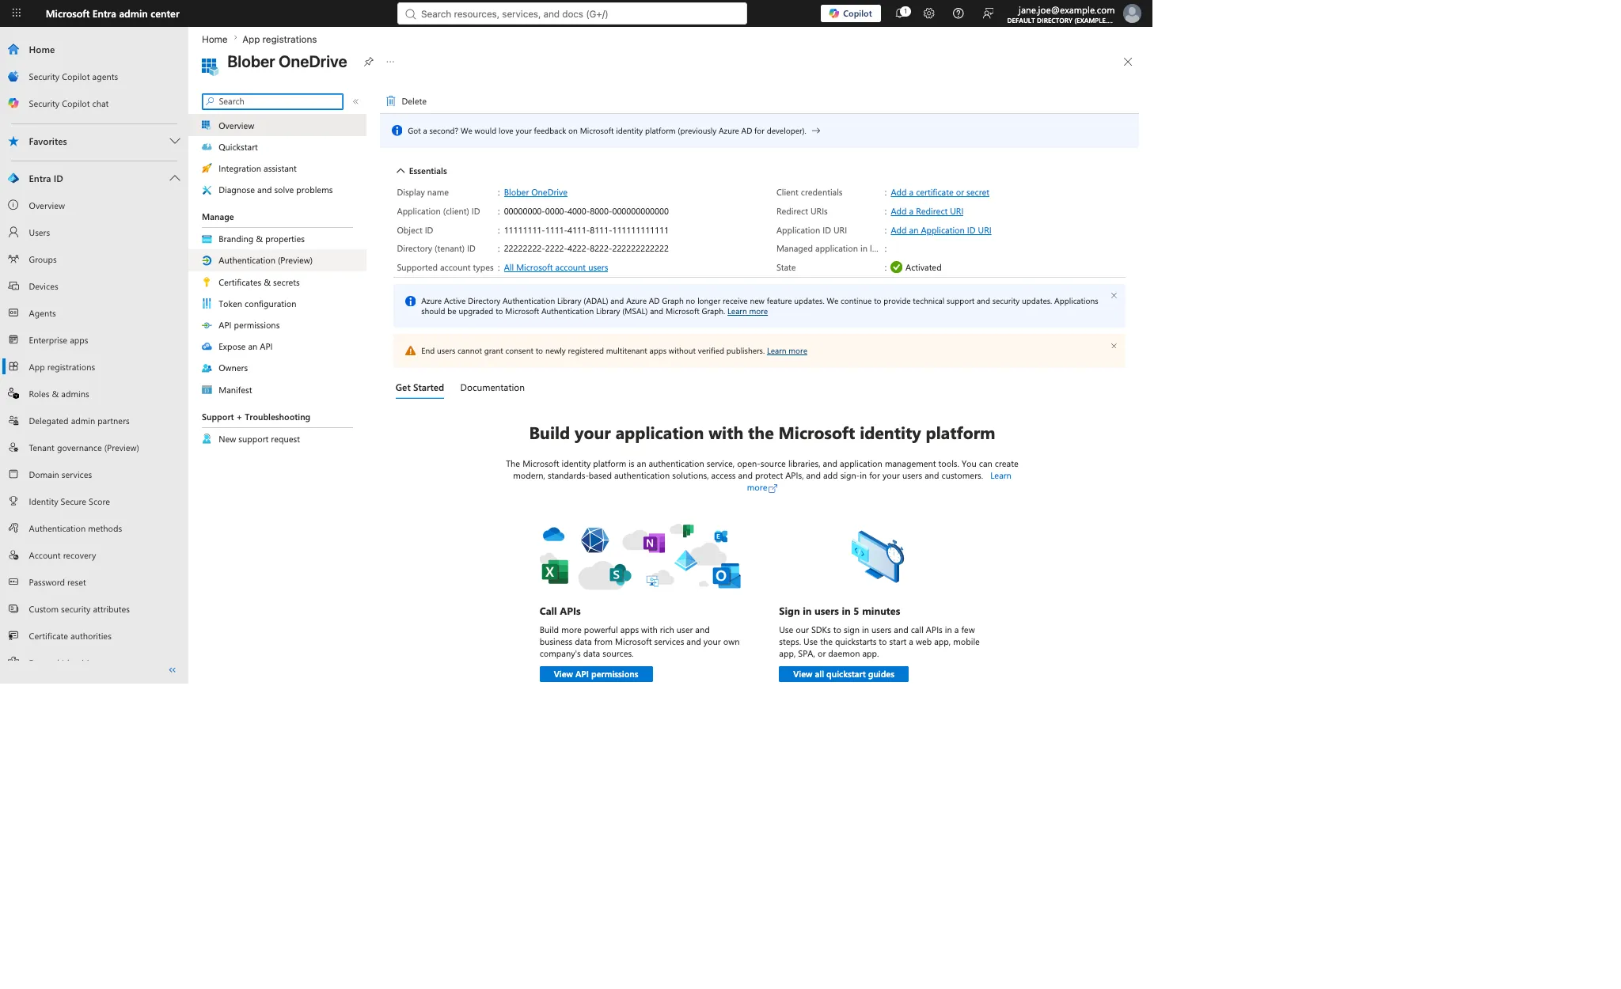This screenshot has height=989, width=1621.
Task: Click Add an Application ID URI link
Action: pyautogui.click(x=940, y=230)
